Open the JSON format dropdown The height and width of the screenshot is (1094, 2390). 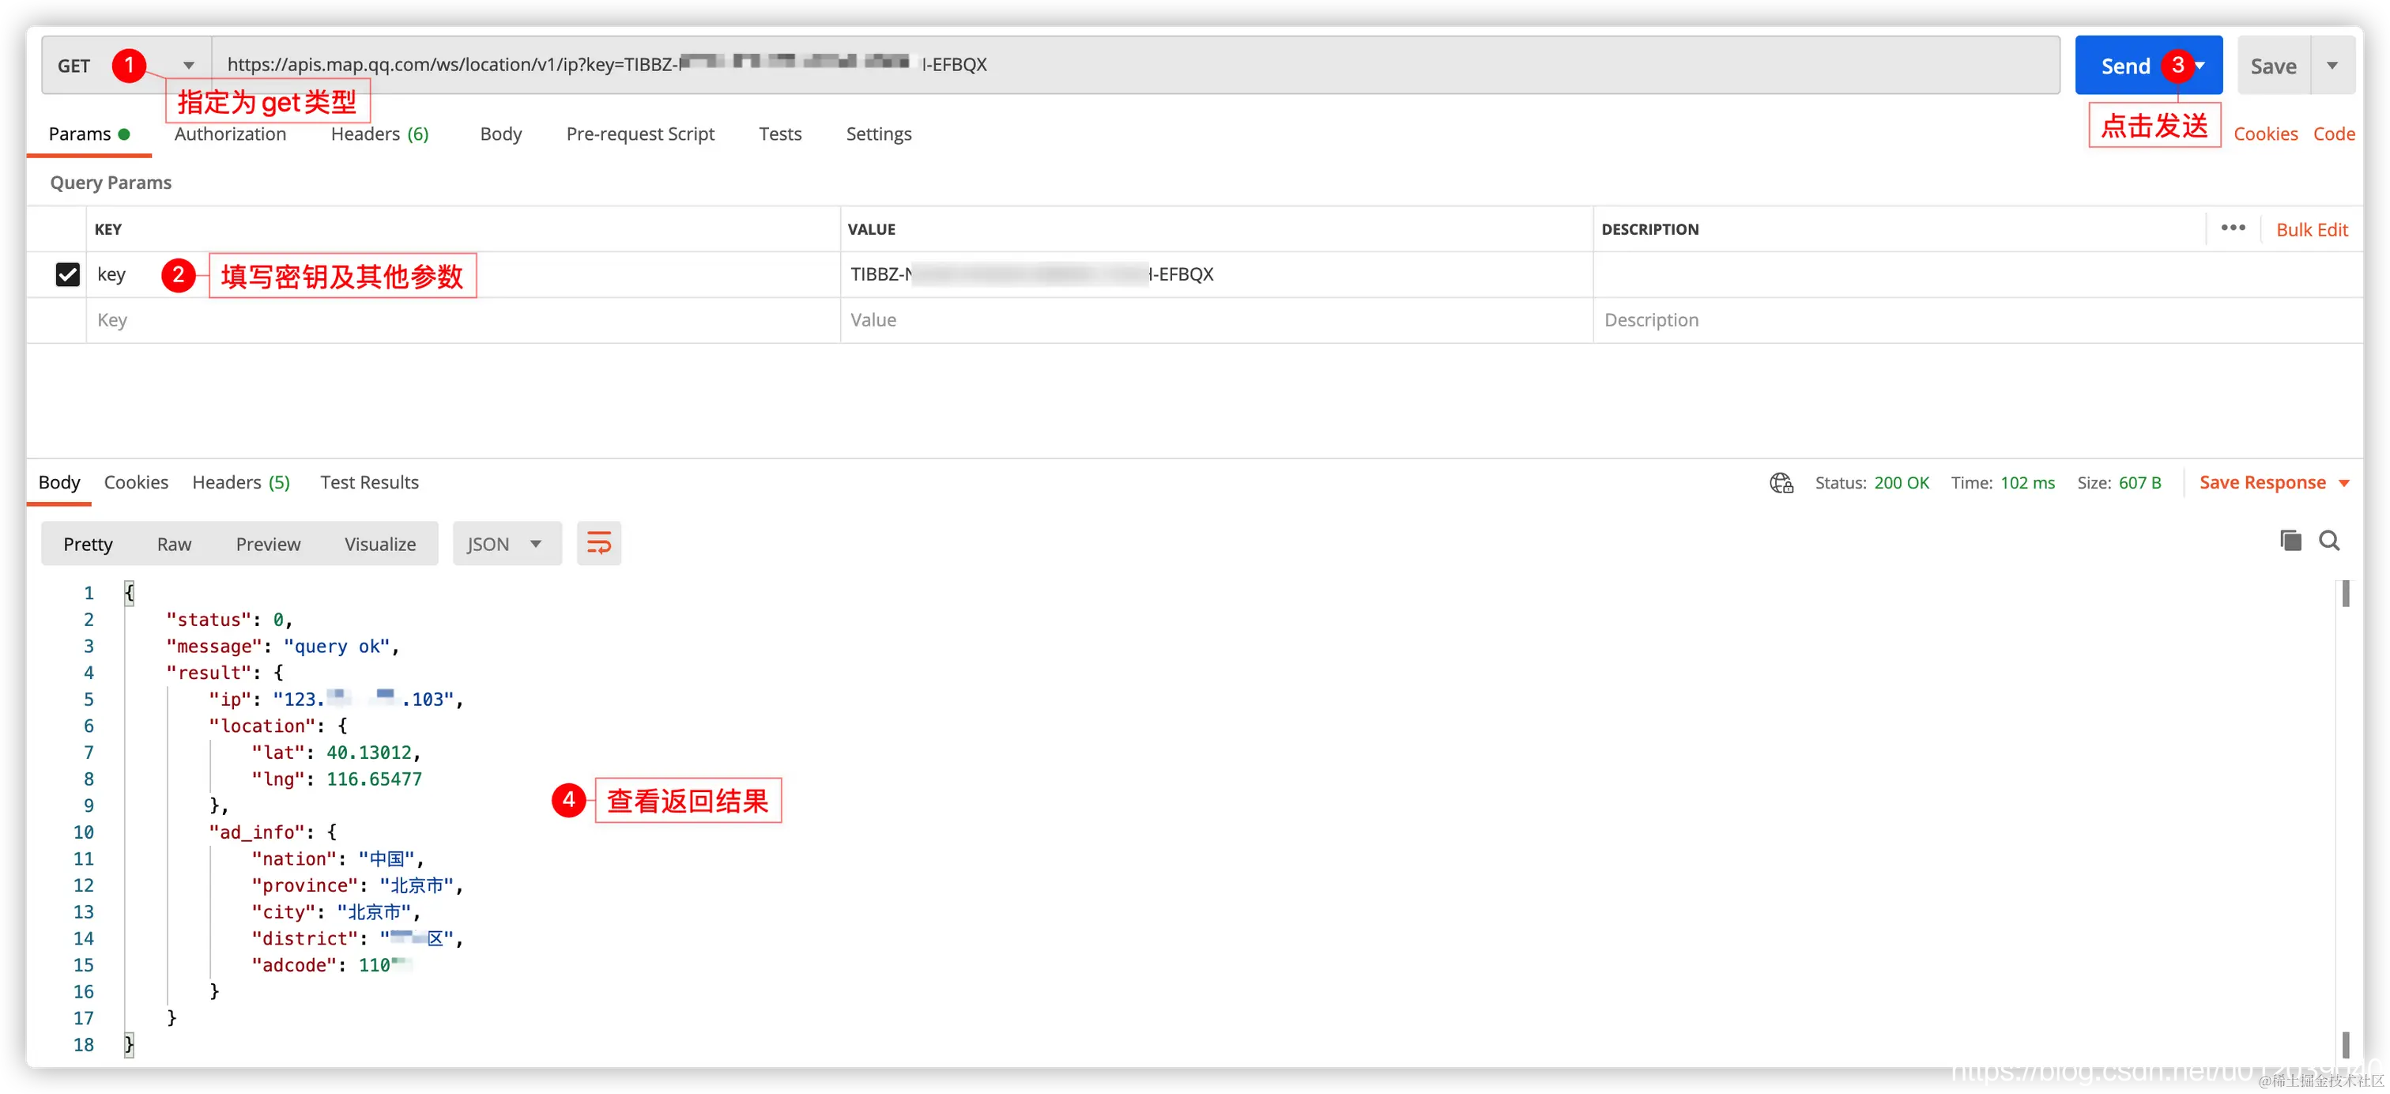click(x=506, y=544)
